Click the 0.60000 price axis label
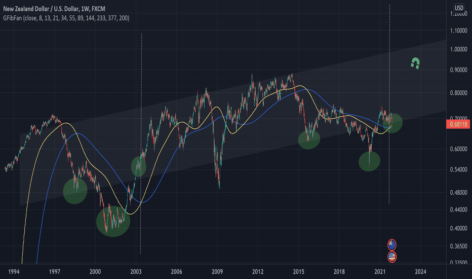 (458, 149)
